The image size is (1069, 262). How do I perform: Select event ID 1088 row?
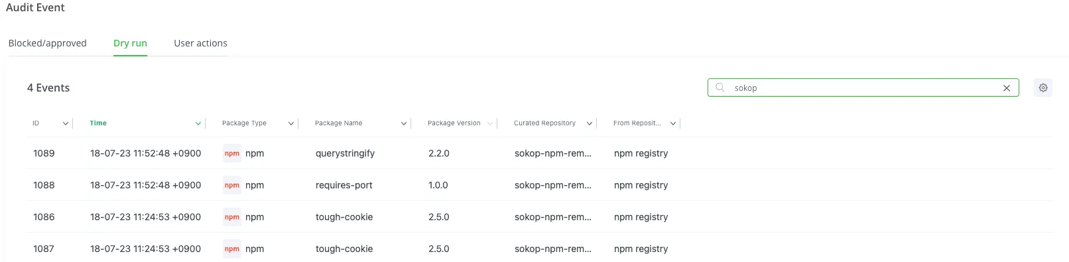539,185
